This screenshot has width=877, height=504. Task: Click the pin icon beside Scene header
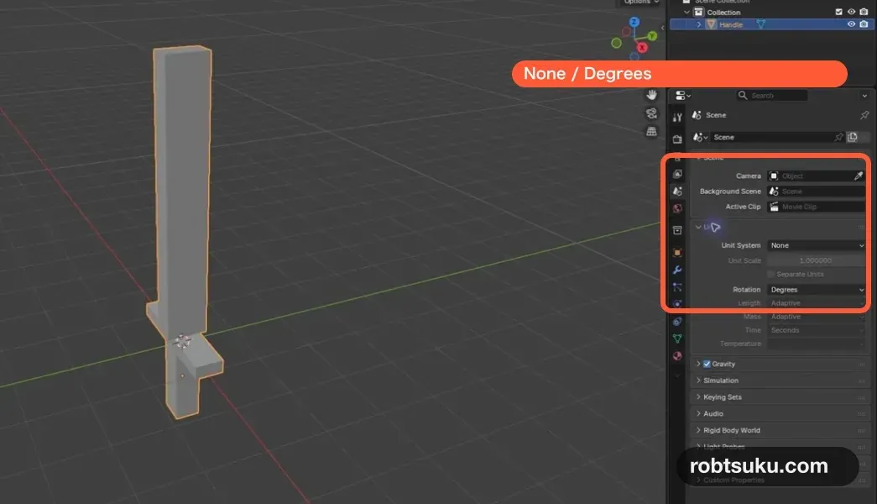click(864, 115)
